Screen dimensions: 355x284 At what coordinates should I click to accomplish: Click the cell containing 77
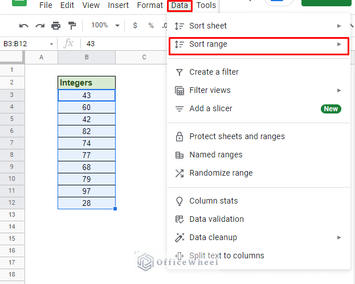tap(87, 155)
